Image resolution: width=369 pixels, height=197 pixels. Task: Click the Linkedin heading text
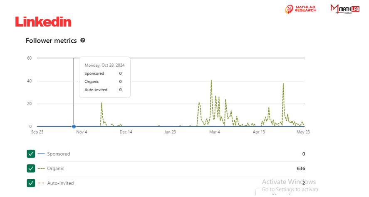(43, 22)
